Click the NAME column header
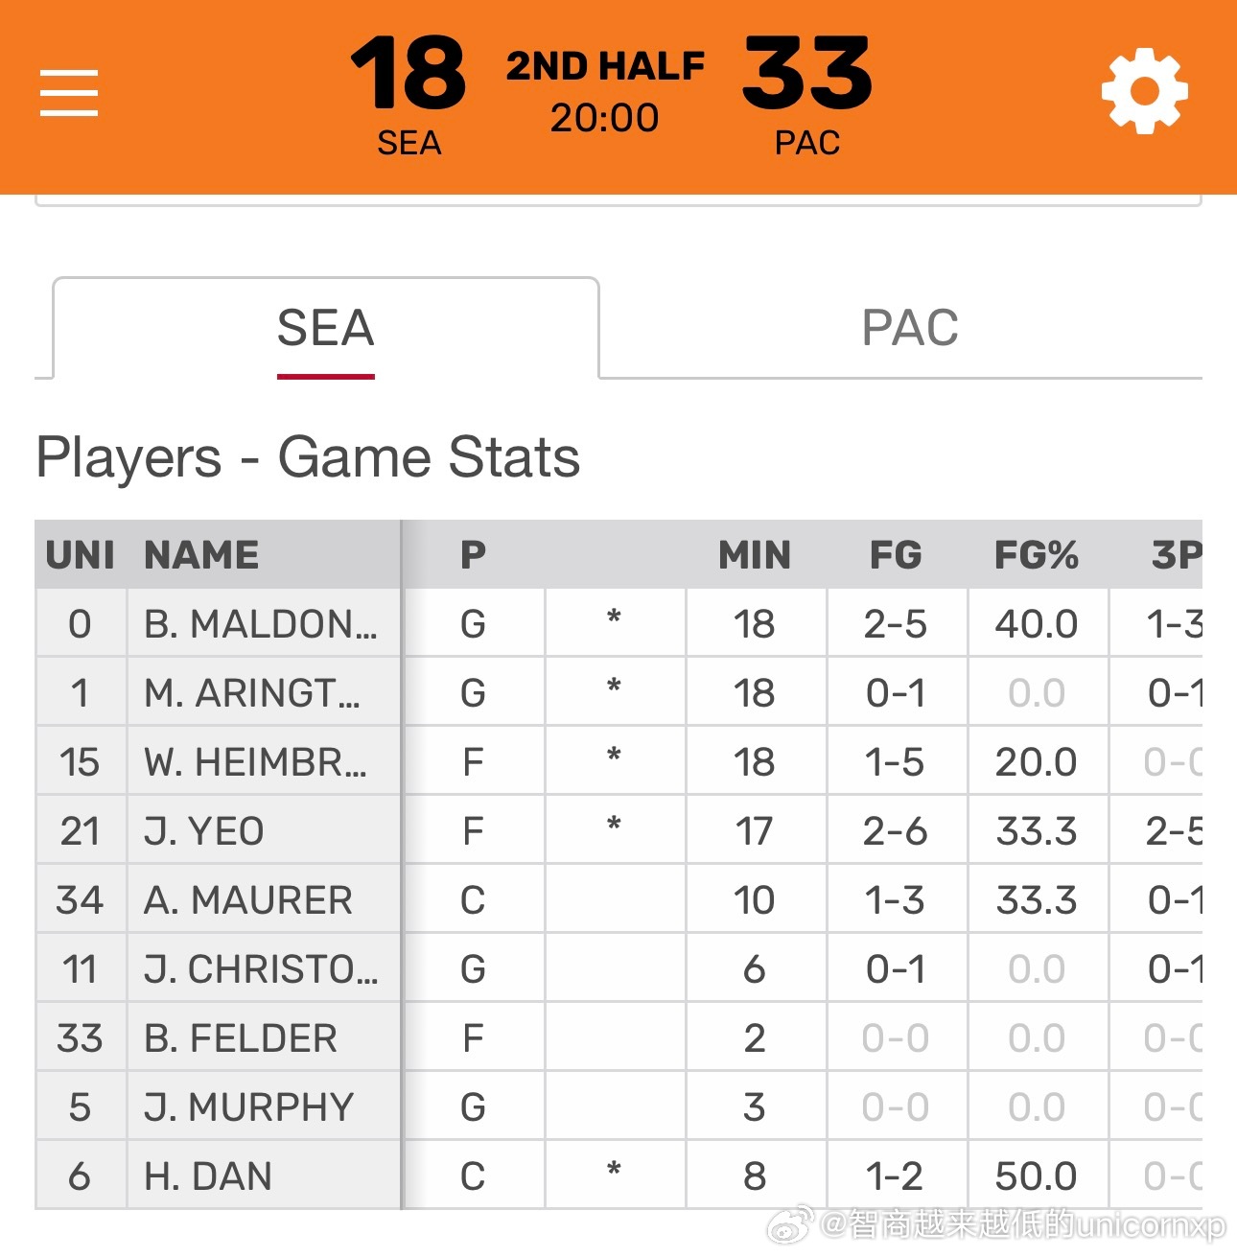The width and height of the screenshot is (1237, 1257). coord(201,555)
